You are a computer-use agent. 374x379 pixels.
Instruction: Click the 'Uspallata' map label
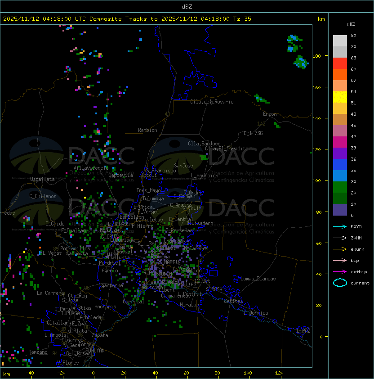click(42, 179)
